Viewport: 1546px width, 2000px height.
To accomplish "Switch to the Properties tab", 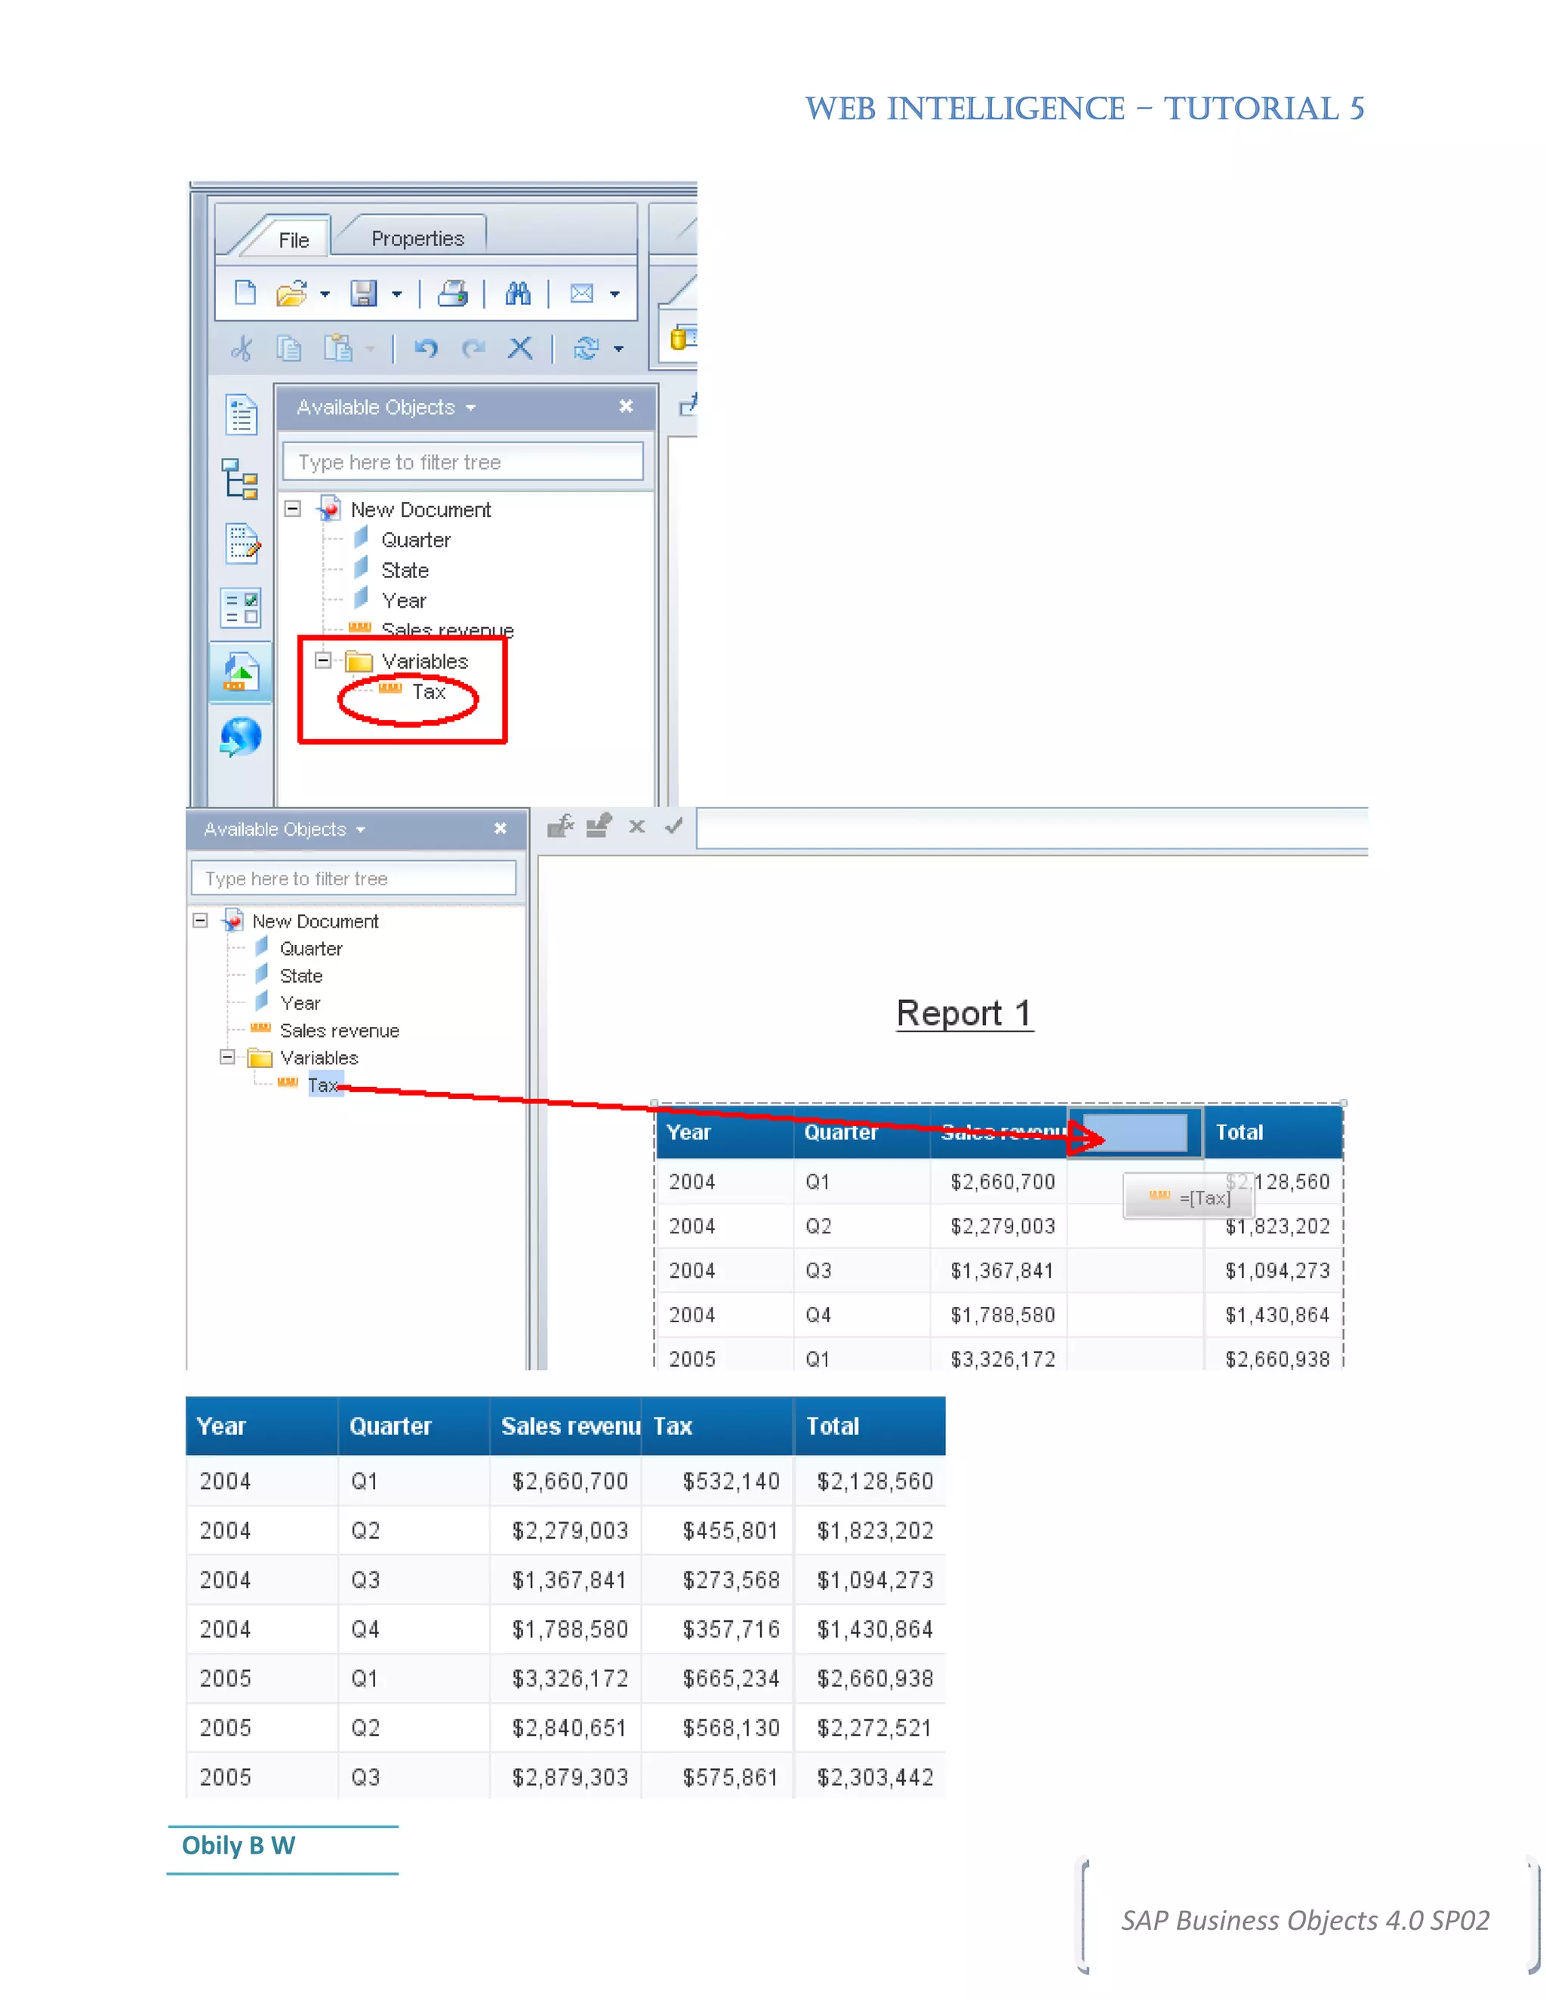I will click(x=417, y=238).
